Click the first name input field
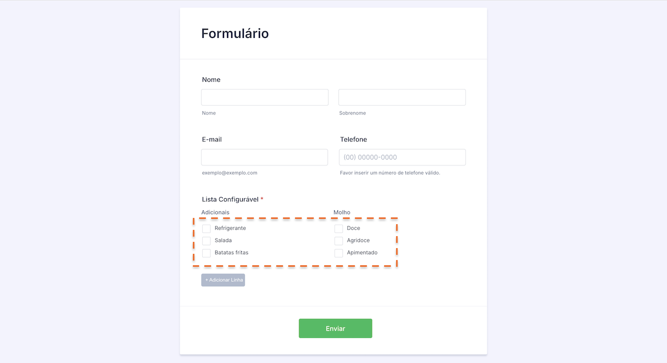 coord(265,97)
